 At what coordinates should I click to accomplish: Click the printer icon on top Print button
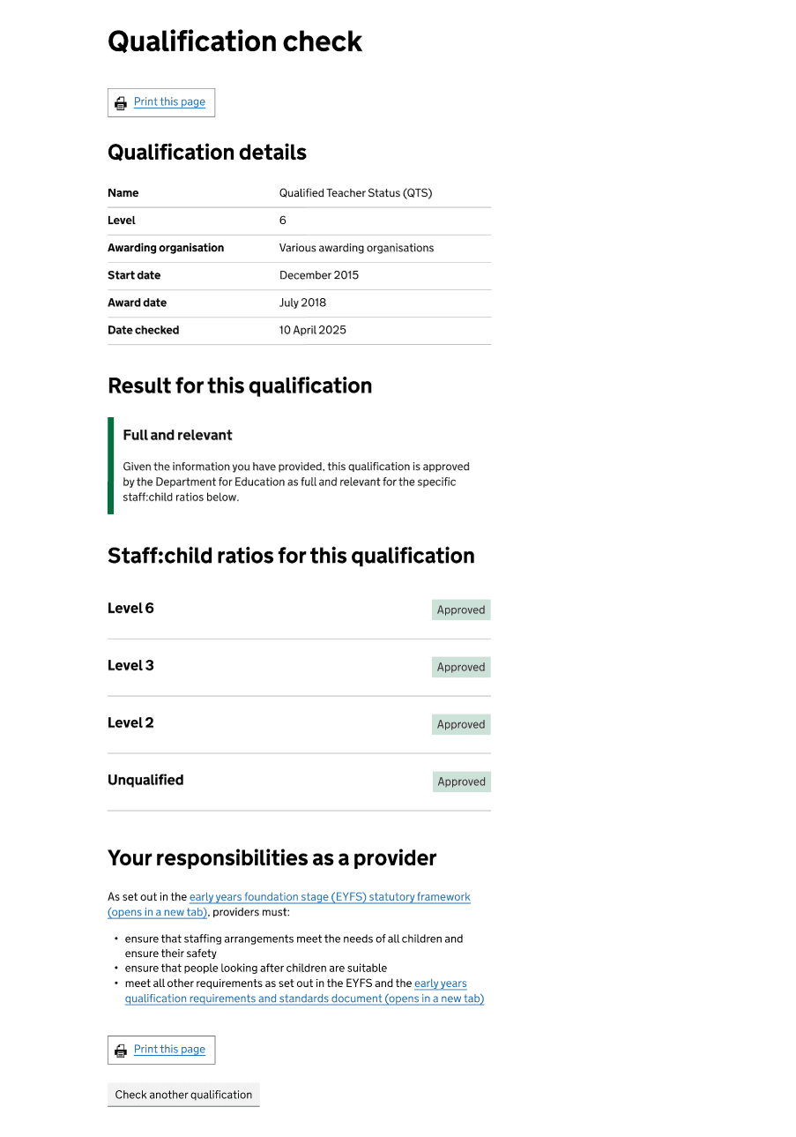click(x=121, y=102)
